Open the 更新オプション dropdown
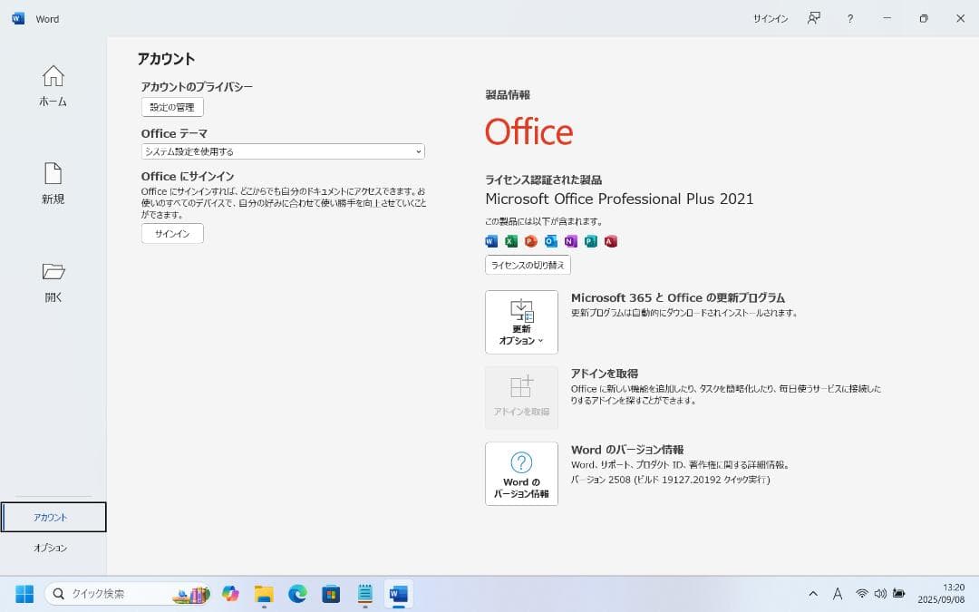Viewport: 979px width, 612px height. click(521, 322)
